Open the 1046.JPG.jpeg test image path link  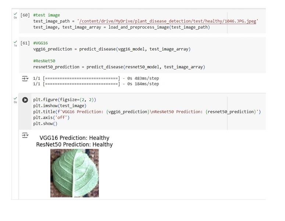(x=168, y=21)
